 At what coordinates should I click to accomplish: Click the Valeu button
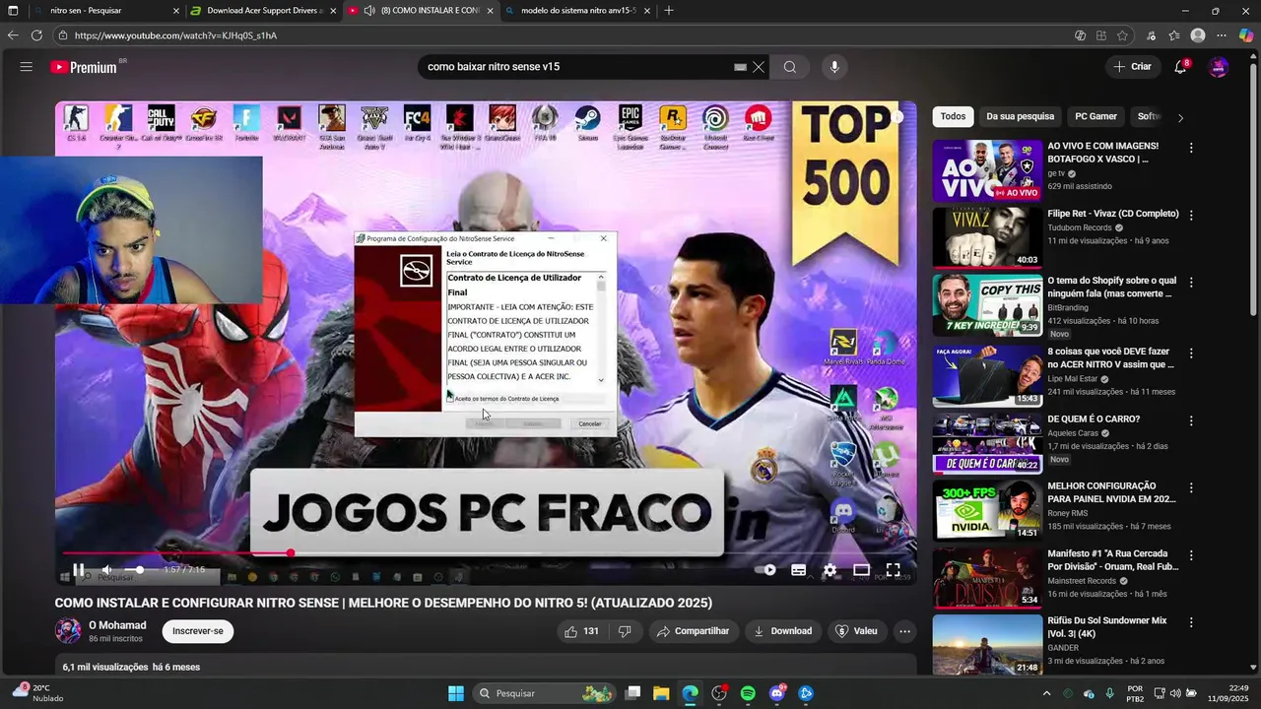[x=856, y=631]
